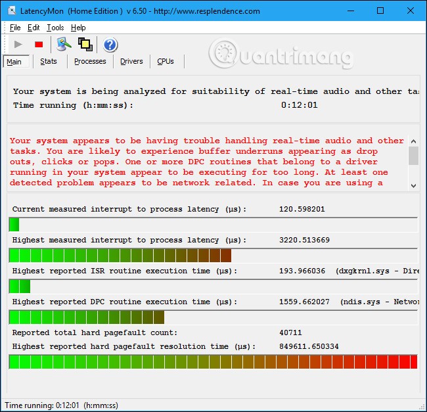Click the hard pagefault resolution time bar
427x412 pixels.
click(x=213, y=361)
